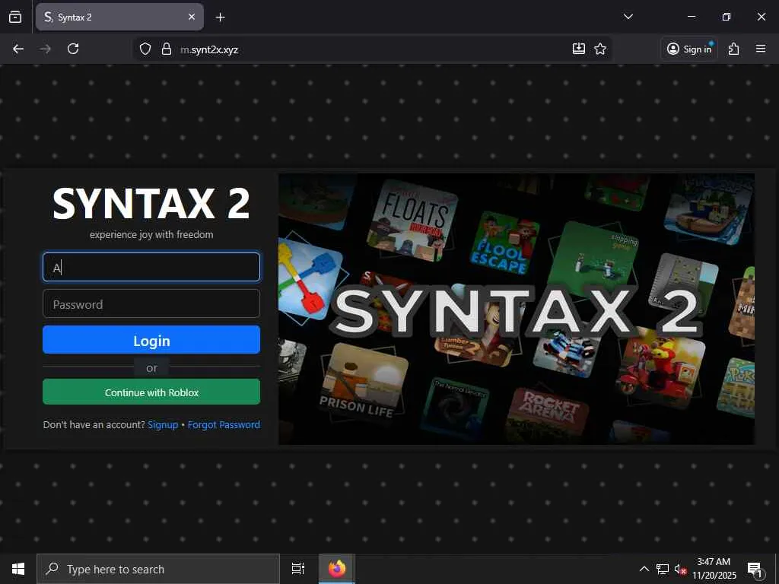Show hidden system tray icons
Viewport: 779px width, 584px height.
(x=644, y=569)
